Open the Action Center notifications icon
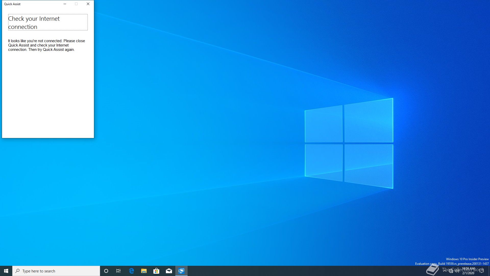 pos(482,271)
